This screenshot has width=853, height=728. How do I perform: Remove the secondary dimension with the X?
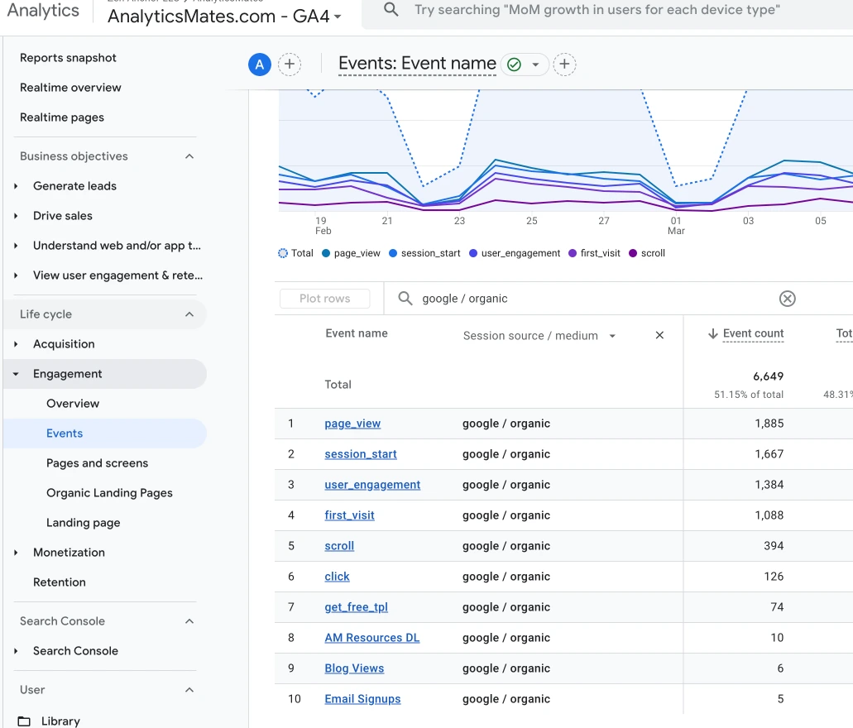(x=659, y=335)
